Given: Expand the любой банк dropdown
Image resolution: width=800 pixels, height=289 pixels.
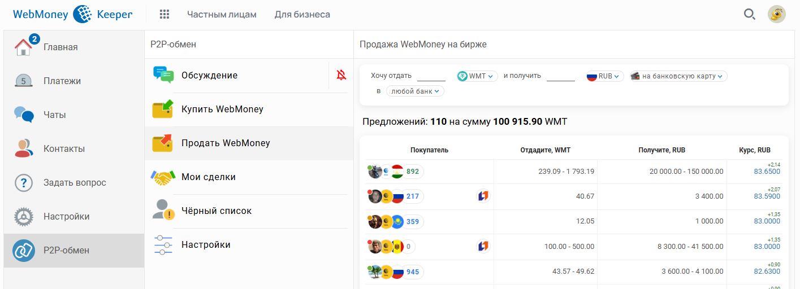Looking at the screenshot, I should click(x=415, y=91).
